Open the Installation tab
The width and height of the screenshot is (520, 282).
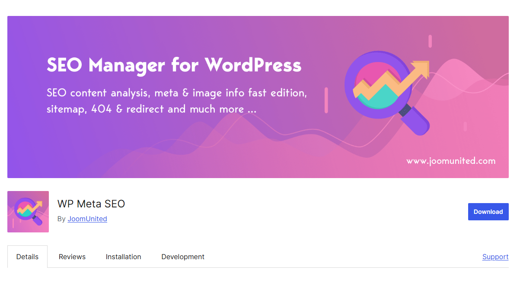(124, 257)
